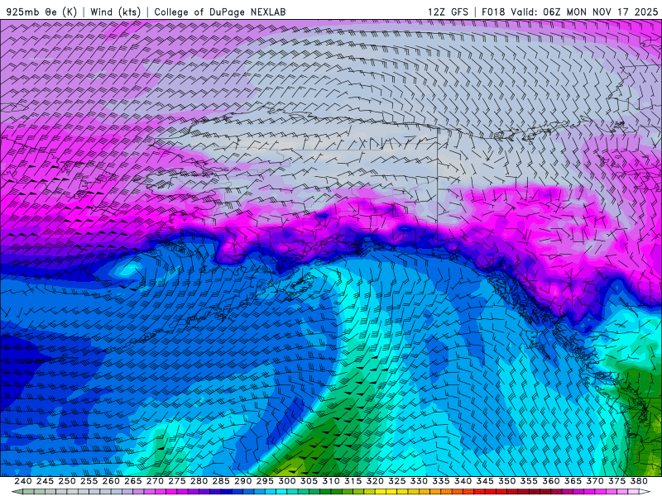The image size is (662, 496).
Task: Click the 260 colorbar label
Action: [111, 481]
